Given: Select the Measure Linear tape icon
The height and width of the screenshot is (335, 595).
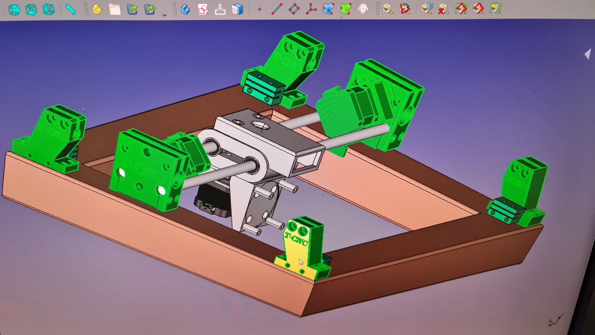Looking at the screenshot, I should pos(388,9).
